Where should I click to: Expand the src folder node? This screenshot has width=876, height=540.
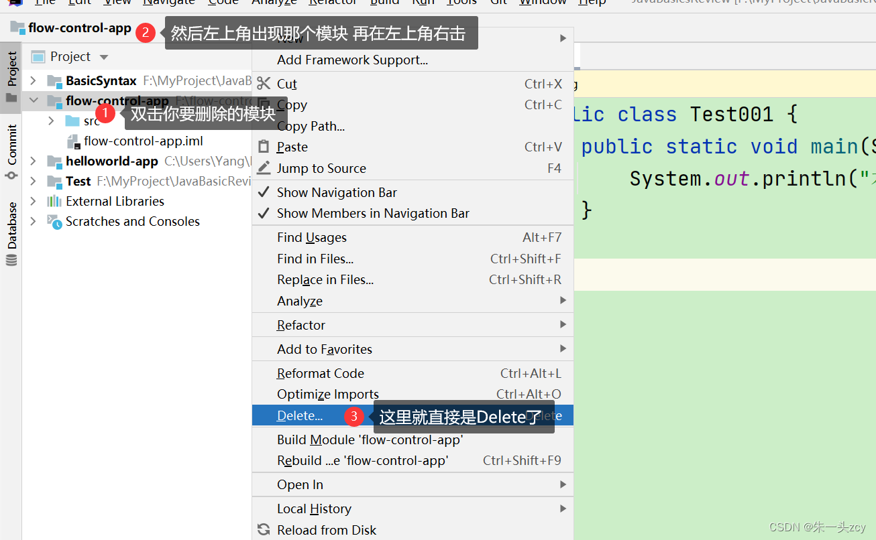[x=51, y=121]
